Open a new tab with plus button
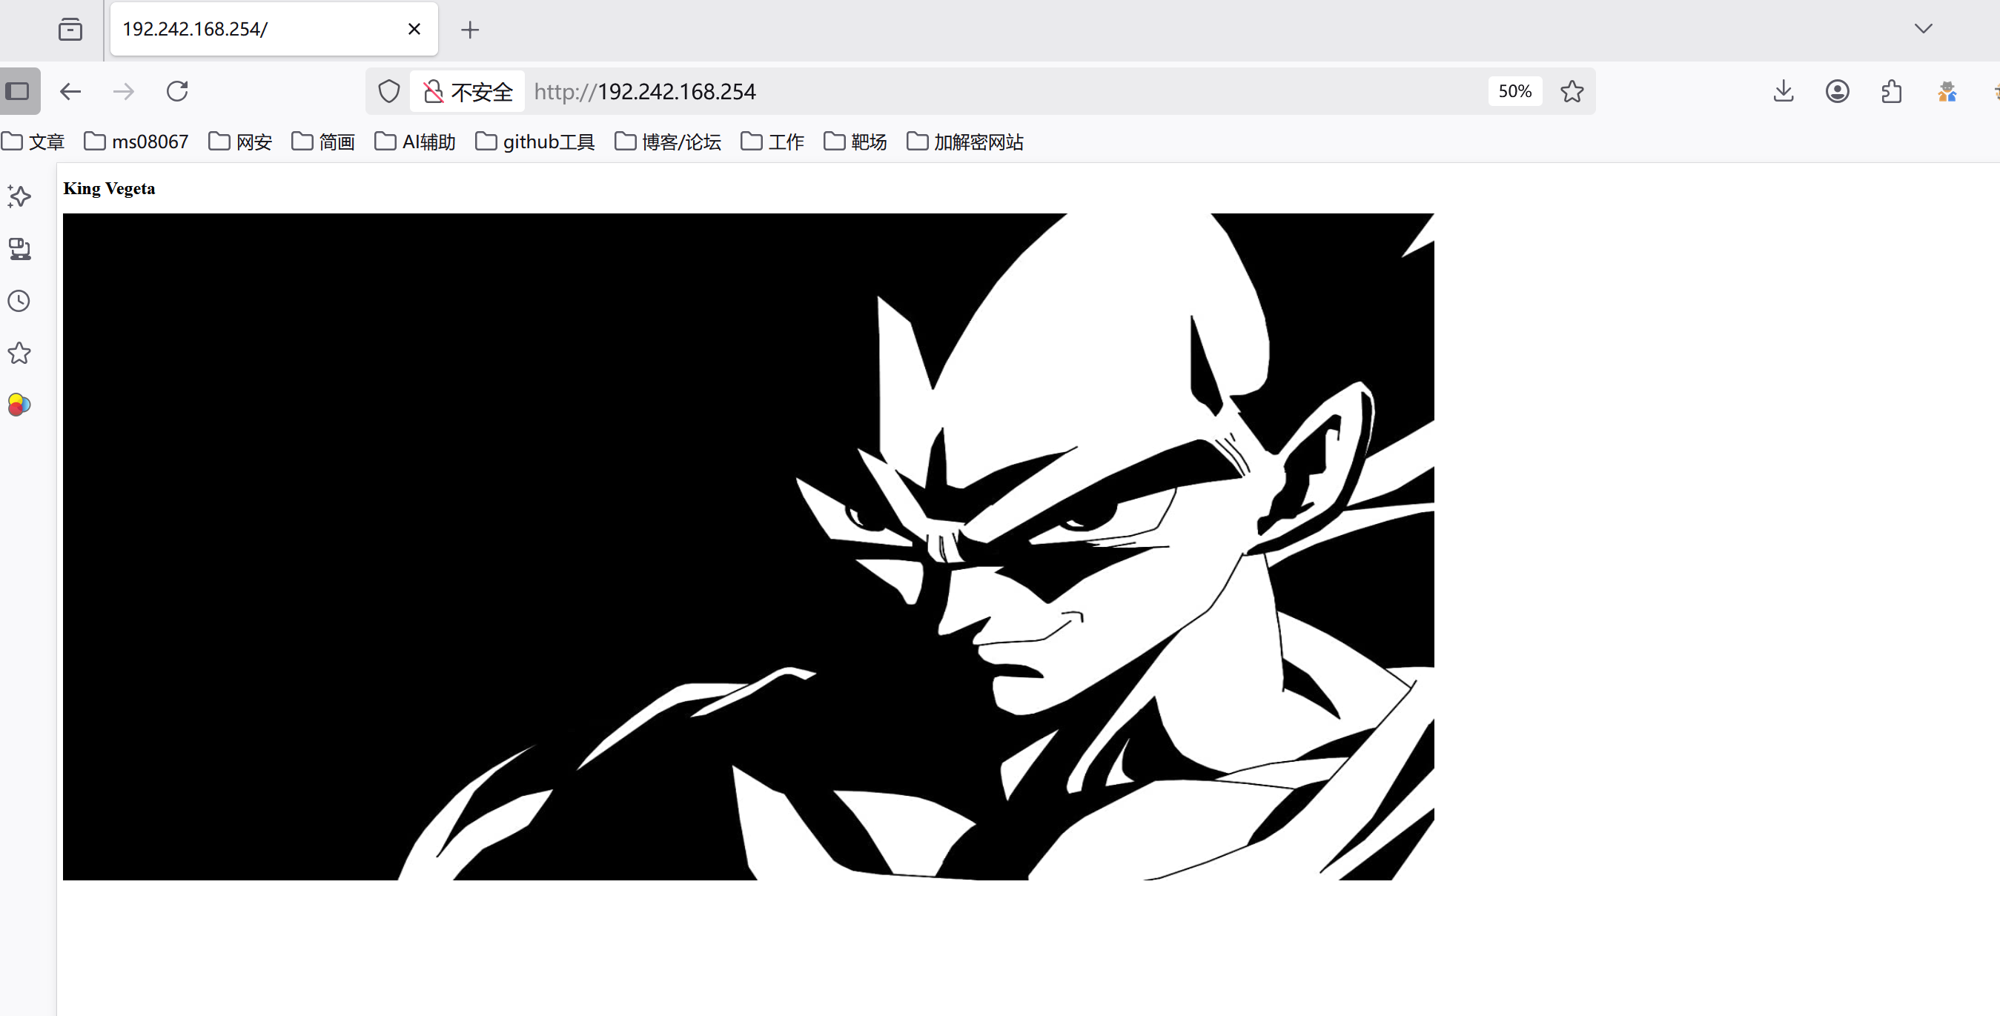 tap(470, 30)
